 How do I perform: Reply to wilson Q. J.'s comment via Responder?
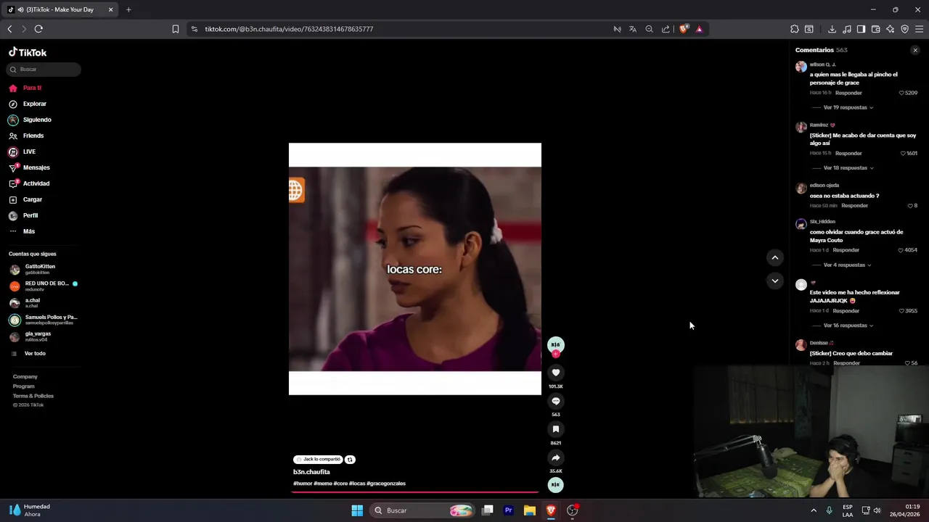[x=848, y=93]
